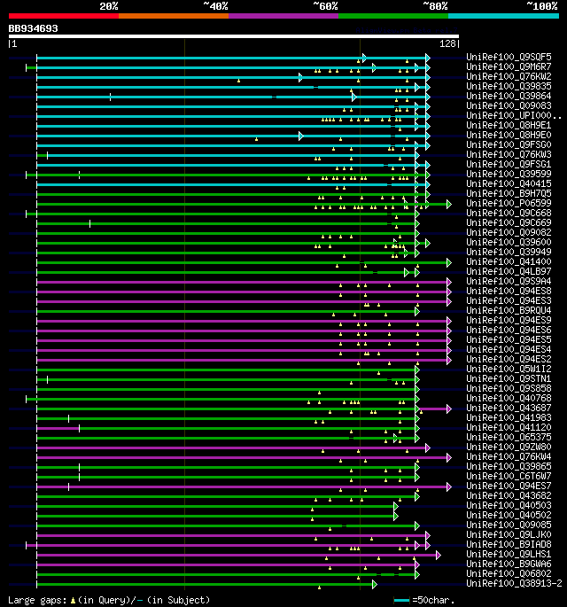The width and height of the screenshot is (567, 607).
Task: Select the UniRef100_Q41983 label
Action: tap(509, 417)
